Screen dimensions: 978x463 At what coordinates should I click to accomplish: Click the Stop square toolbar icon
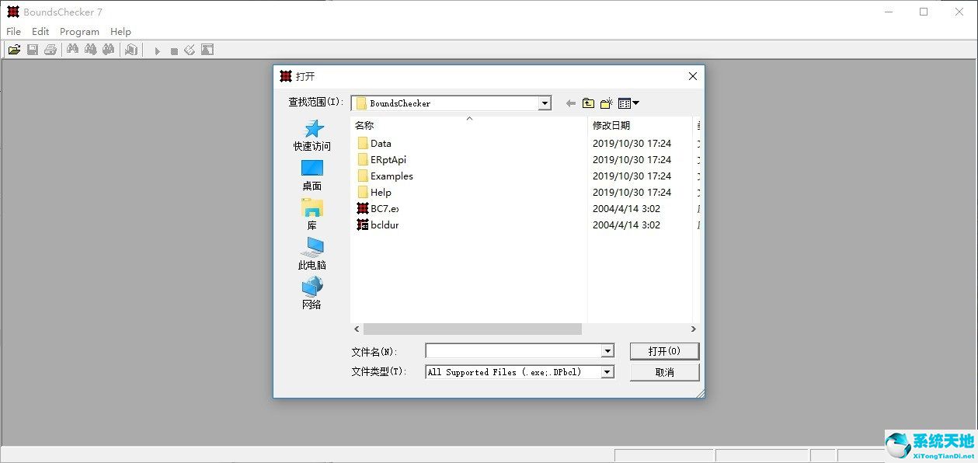174,50
